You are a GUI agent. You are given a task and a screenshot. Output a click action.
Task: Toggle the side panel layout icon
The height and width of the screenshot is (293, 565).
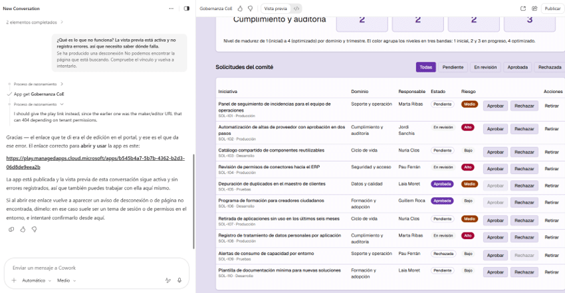pos(187,8)
